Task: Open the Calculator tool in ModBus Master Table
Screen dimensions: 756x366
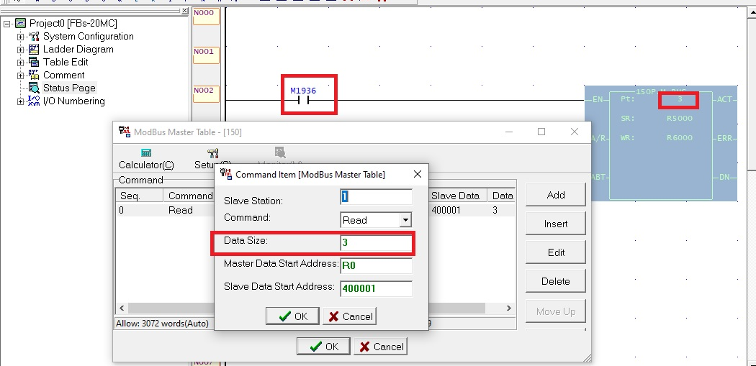Action: 146,153
